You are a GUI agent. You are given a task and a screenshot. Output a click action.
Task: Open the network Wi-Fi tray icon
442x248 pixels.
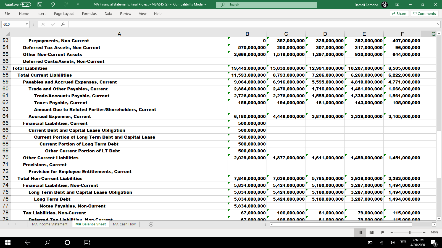(382, 242)
